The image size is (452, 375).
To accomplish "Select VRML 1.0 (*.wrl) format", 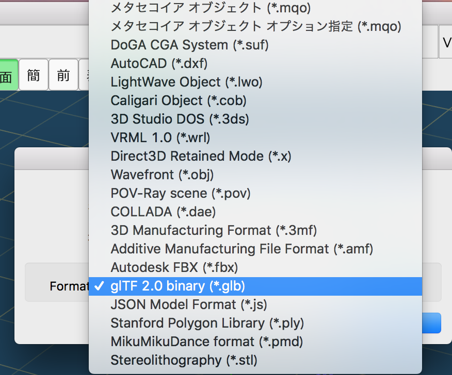I will pyautogui.click(x=255, y=138).
